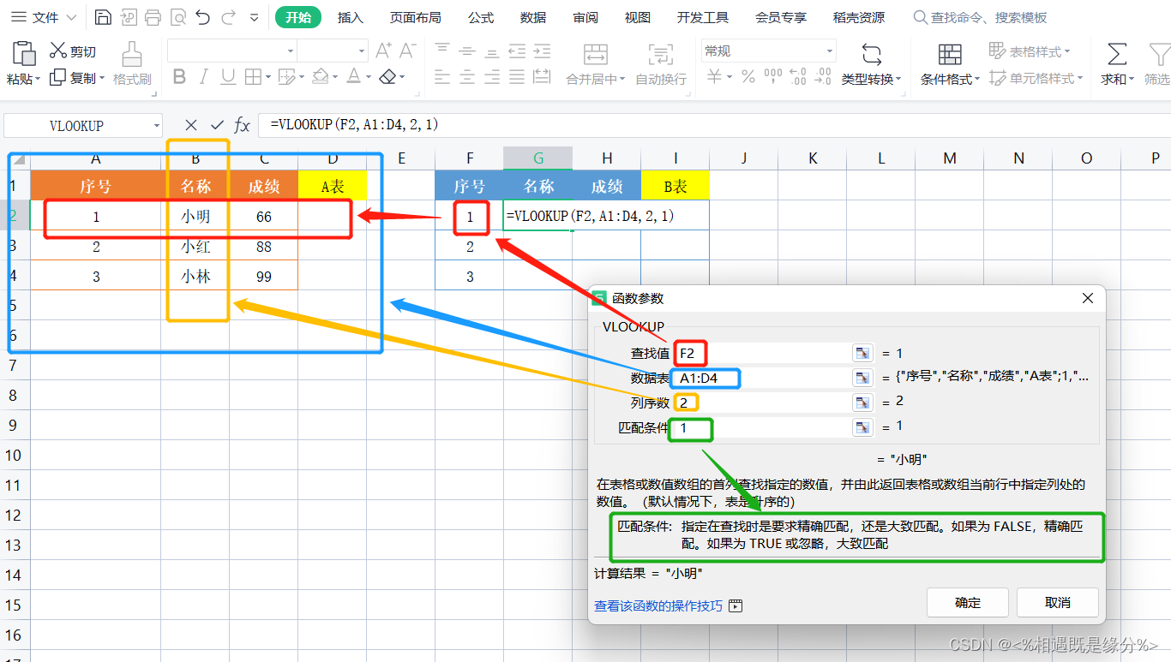Viewport: 1171px width, 662px height.
Task: Click the Filter (筛选) funnel icon
Action: coord(1159,54)
